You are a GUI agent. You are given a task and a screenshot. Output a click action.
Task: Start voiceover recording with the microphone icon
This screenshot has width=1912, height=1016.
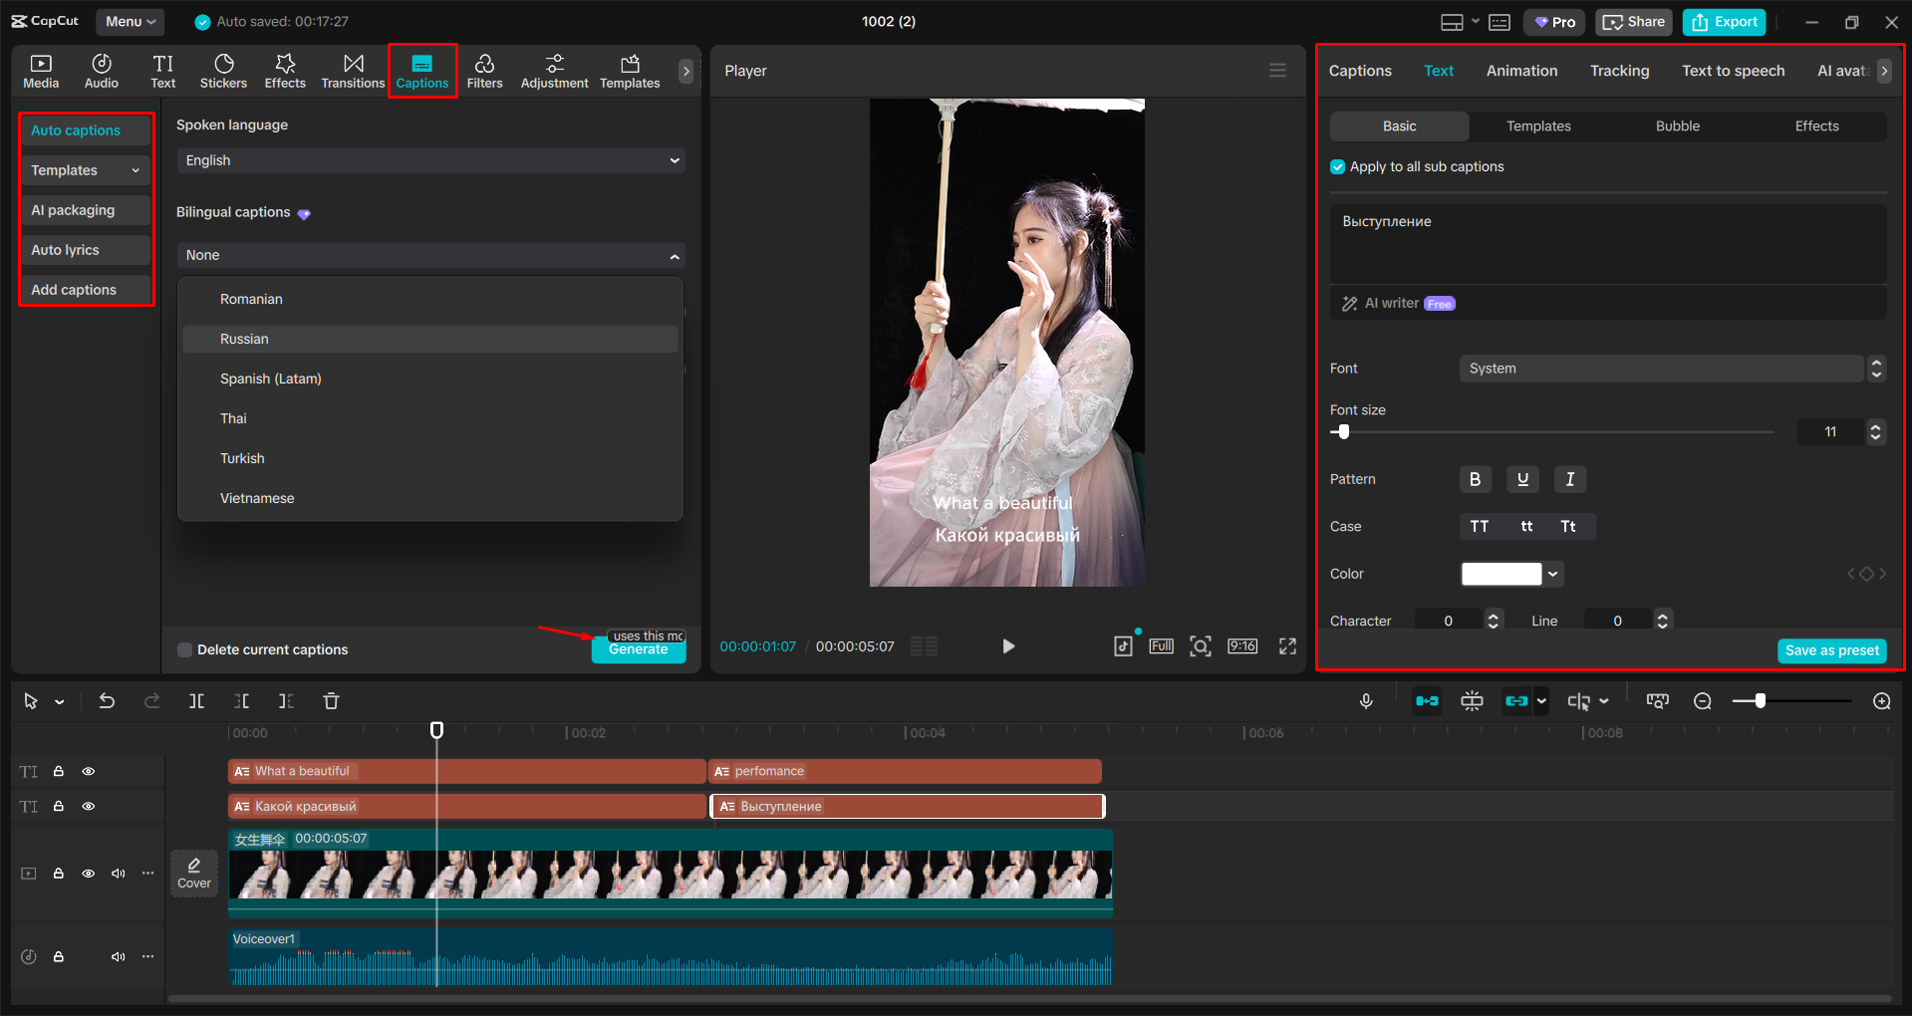pos(1366,700)
